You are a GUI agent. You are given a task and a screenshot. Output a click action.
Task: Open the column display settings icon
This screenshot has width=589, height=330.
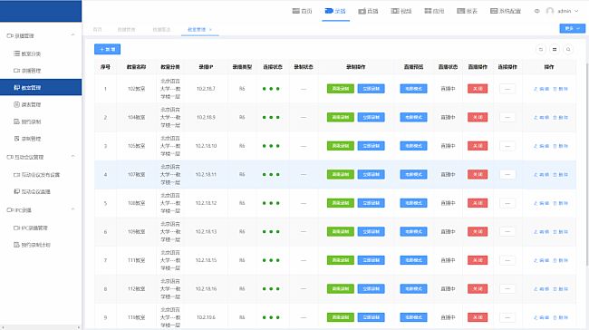(x=555, y=49)
